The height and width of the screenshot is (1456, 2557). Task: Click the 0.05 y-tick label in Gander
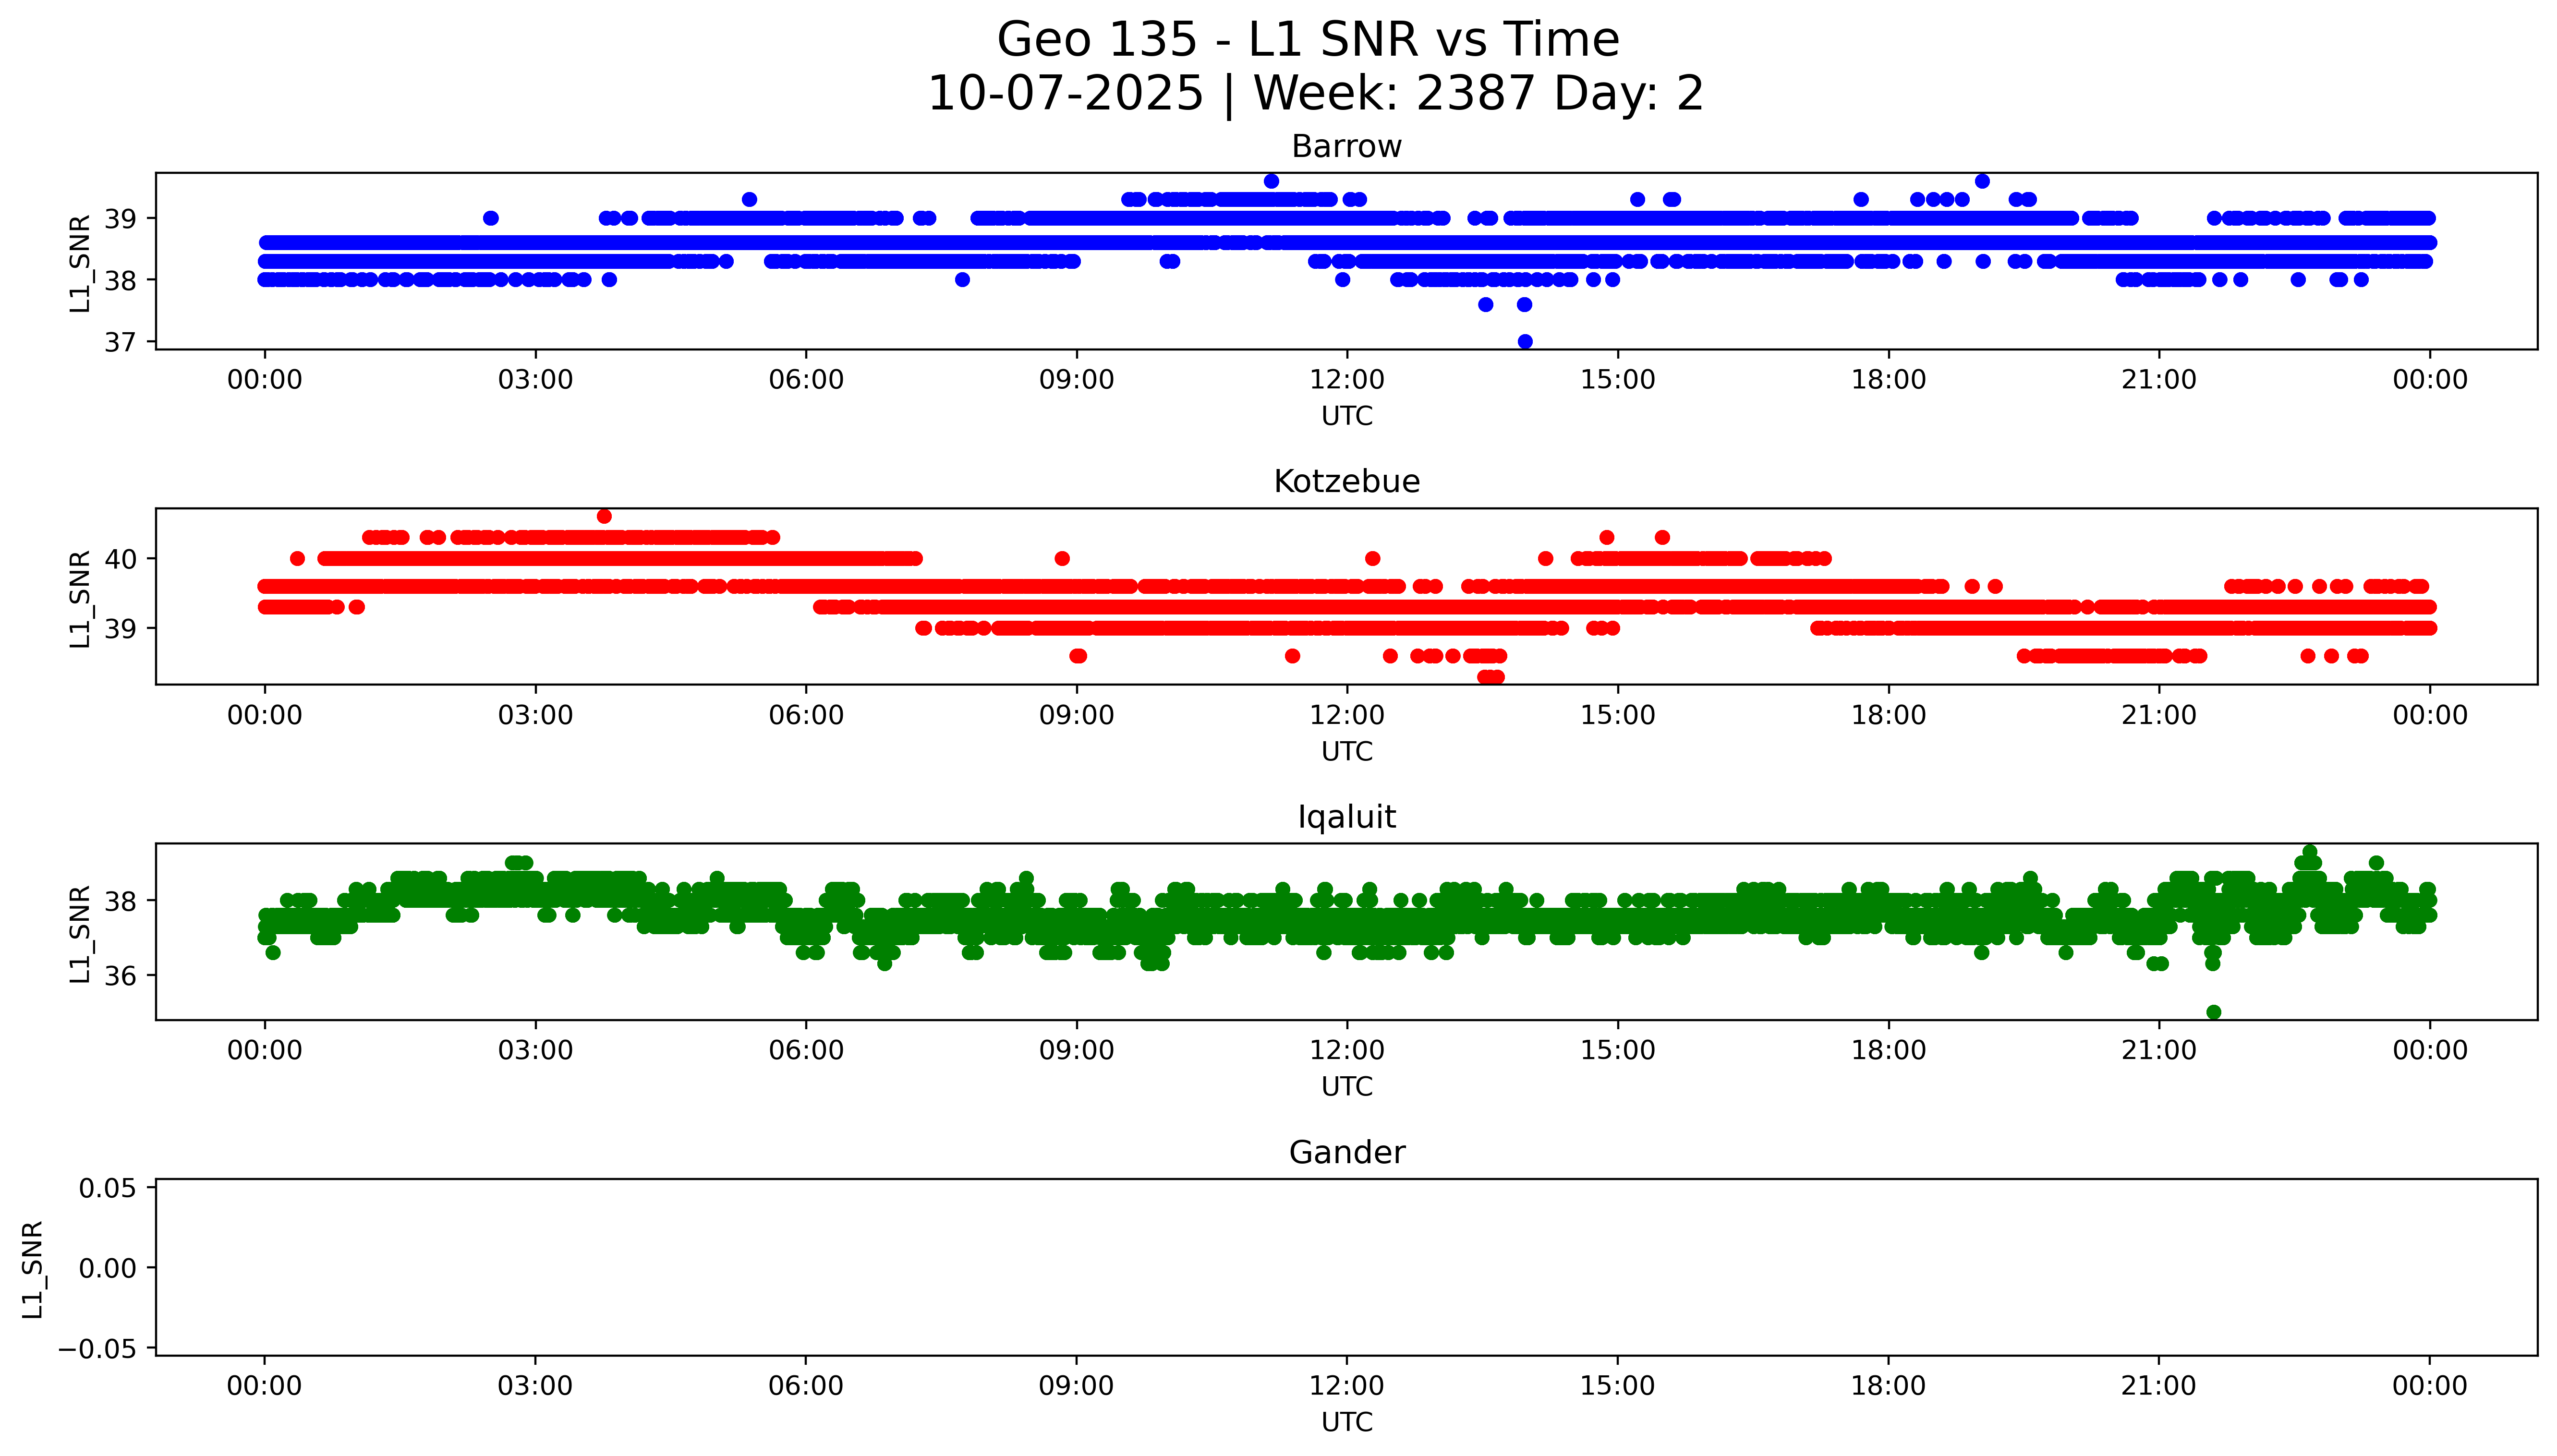point(108,1188)
